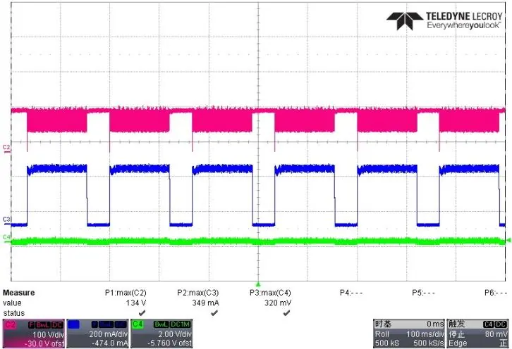The width and height of the screenshot is (512, 349).
Task: Select the green C4 trace marker on the left edge
Action: tap(6, 237)
